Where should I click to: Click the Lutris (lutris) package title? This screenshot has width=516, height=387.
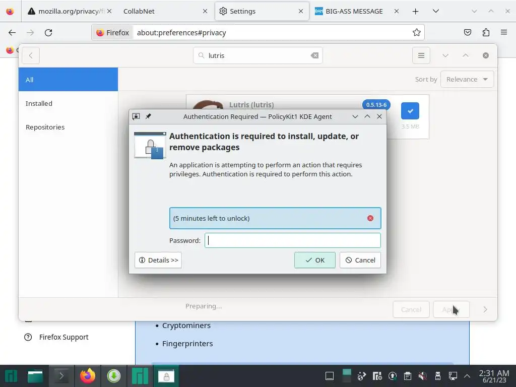pos(251,105)
